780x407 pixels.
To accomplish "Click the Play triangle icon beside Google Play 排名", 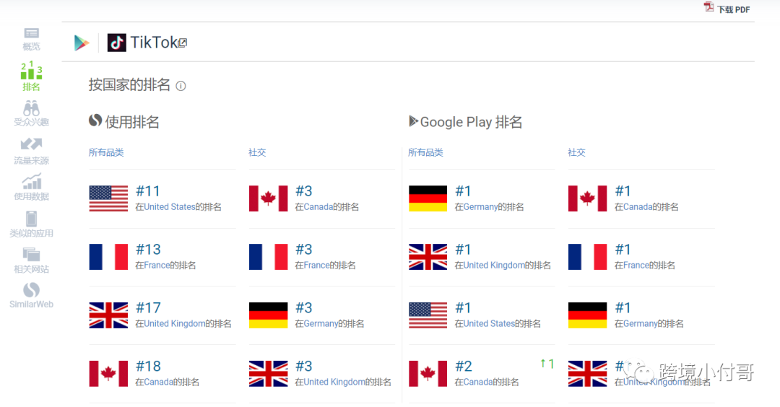I will [413, 121].
